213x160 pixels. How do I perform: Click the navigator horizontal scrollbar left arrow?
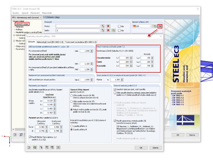coord(13,129)
